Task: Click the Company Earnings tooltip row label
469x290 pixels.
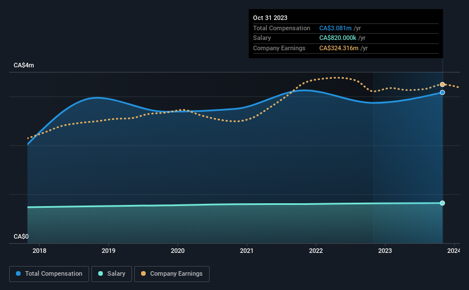Action: 279,48
